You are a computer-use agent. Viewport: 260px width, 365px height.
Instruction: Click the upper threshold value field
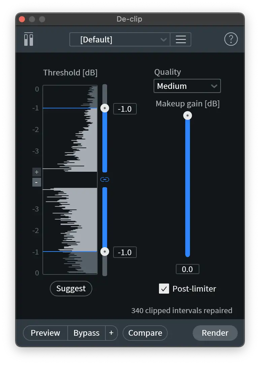click(125, 109)
